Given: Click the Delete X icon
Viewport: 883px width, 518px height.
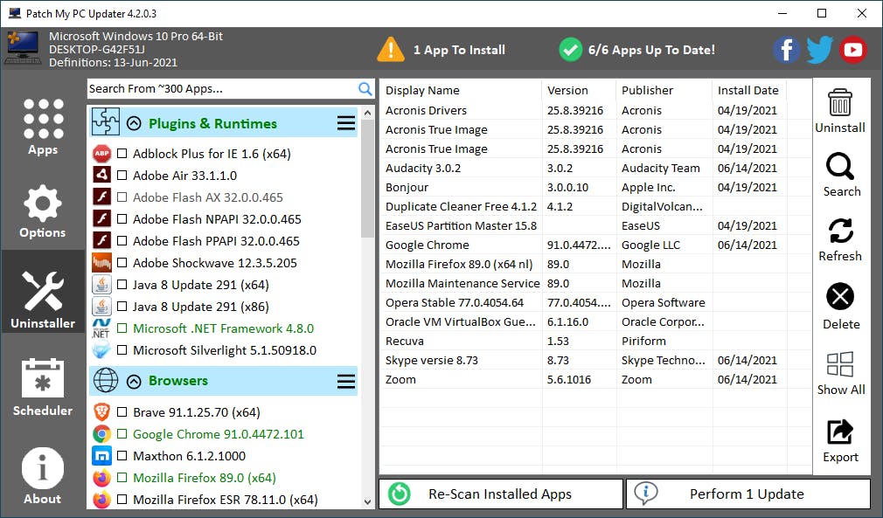Looking at the screenshot, I should coord(840,296).
